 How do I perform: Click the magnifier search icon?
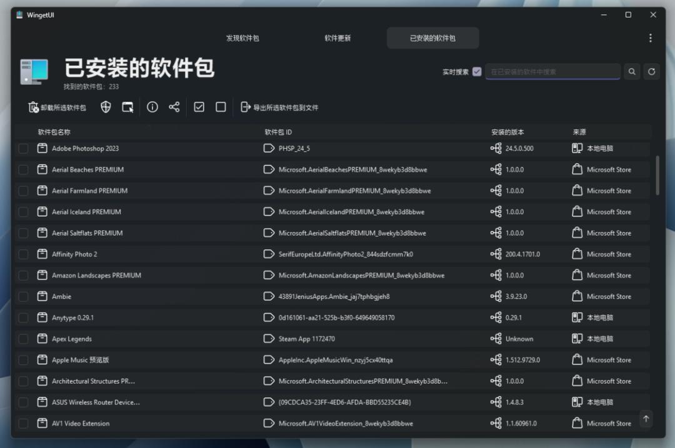(x=631, y=72)
